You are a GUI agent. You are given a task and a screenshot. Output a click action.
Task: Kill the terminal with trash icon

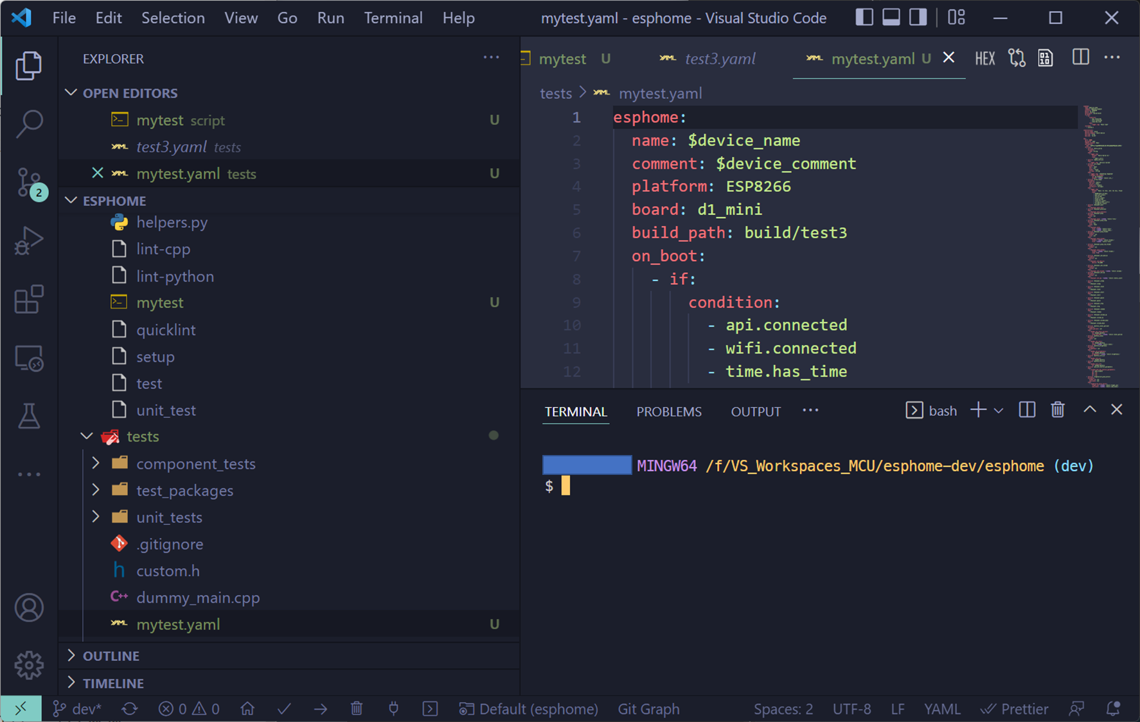click(1058, 410)
